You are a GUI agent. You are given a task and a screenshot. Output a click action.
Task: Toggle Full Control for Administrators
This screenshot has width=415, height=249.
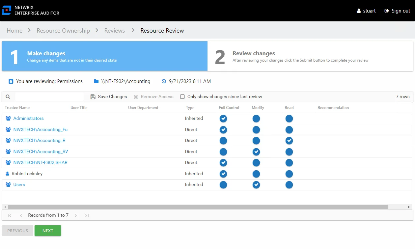pos(223,119)
